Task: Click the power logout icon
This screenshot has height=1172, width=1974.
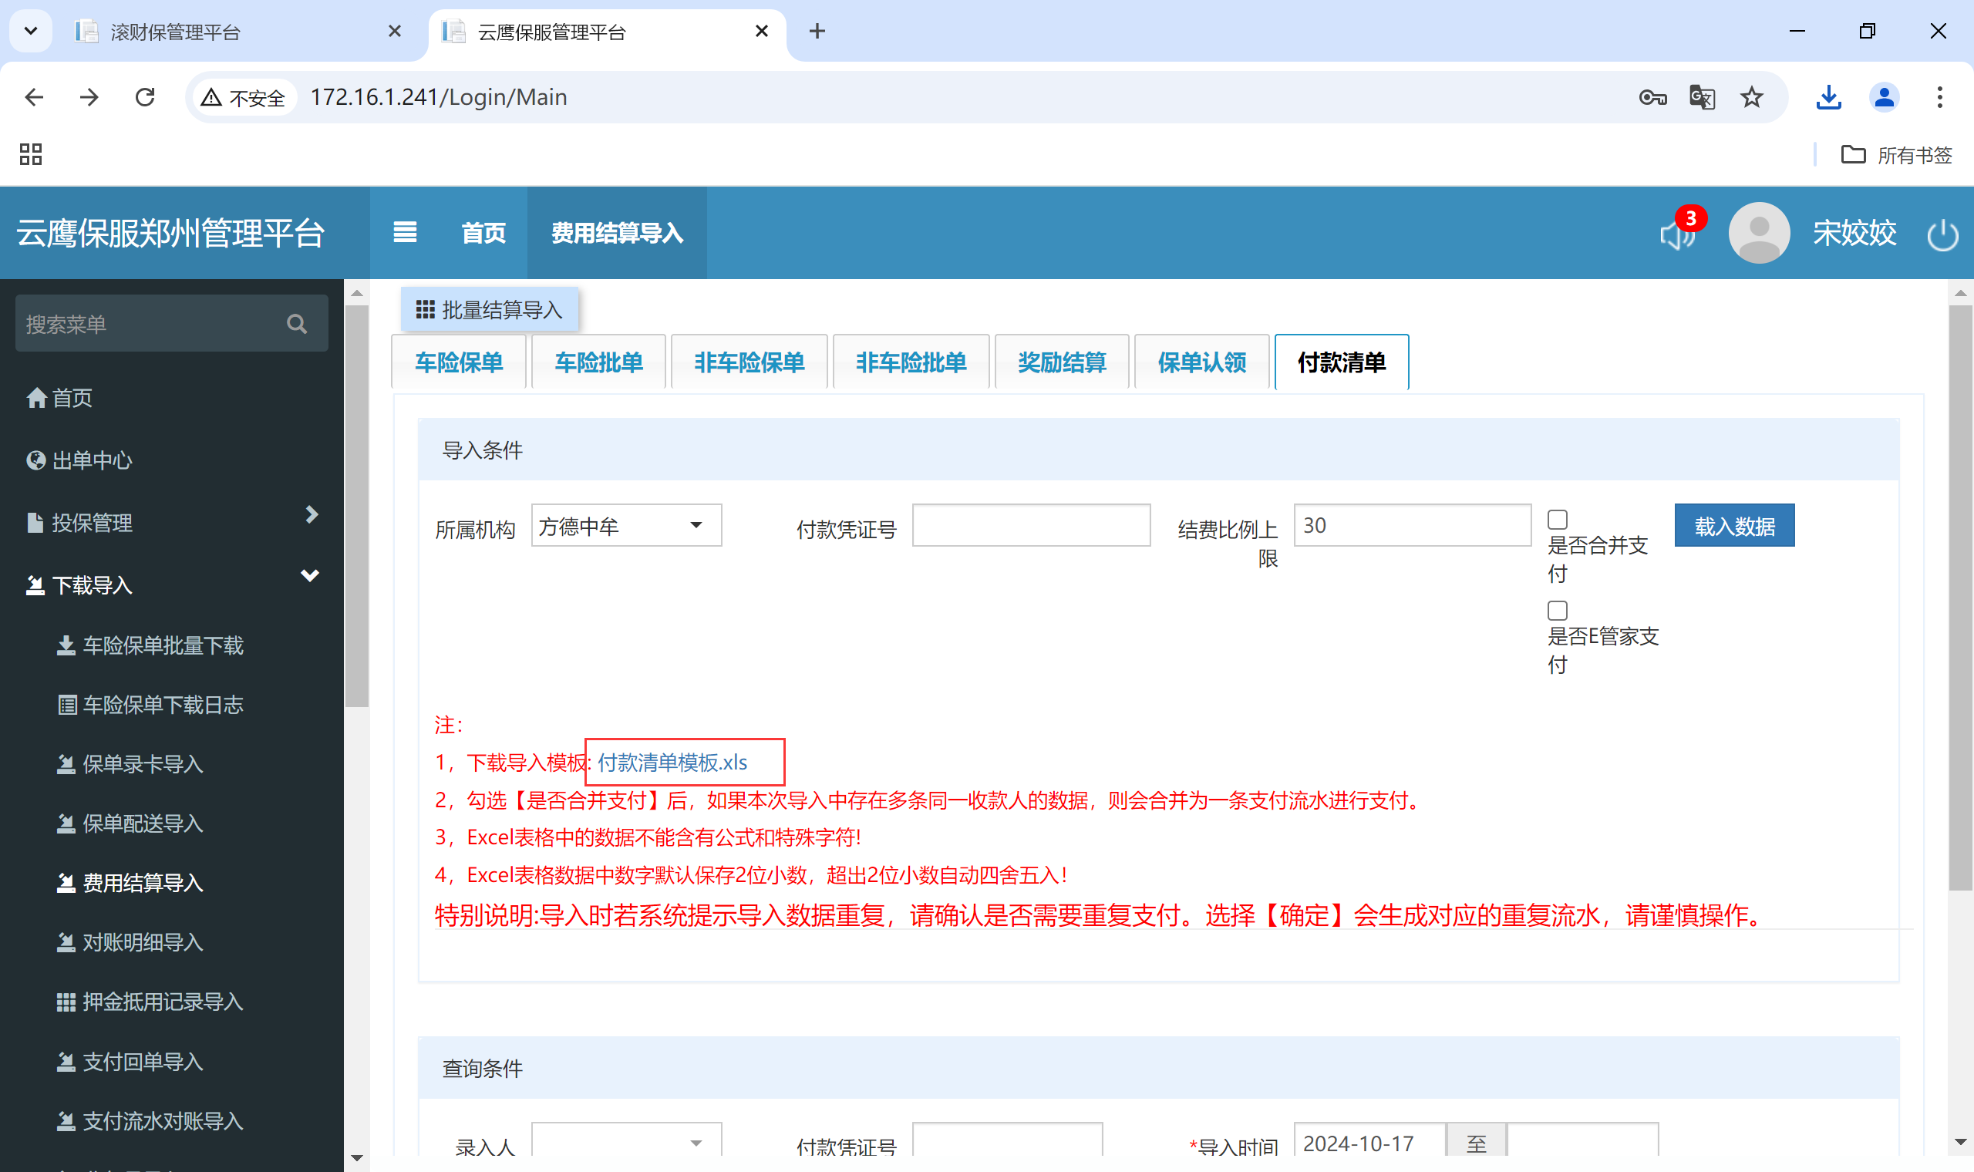Action: click(x=1942, y=234)
